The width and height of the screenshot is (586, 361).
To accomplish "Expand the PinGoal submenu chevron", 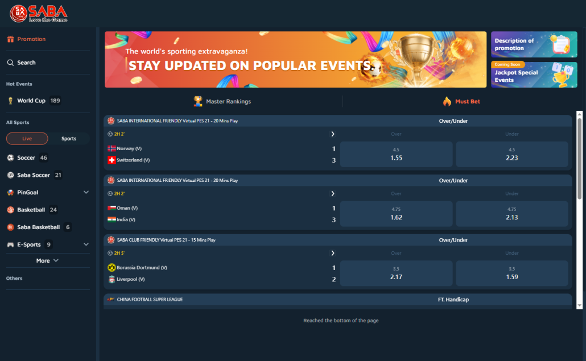I will click(x=86, y=192).
